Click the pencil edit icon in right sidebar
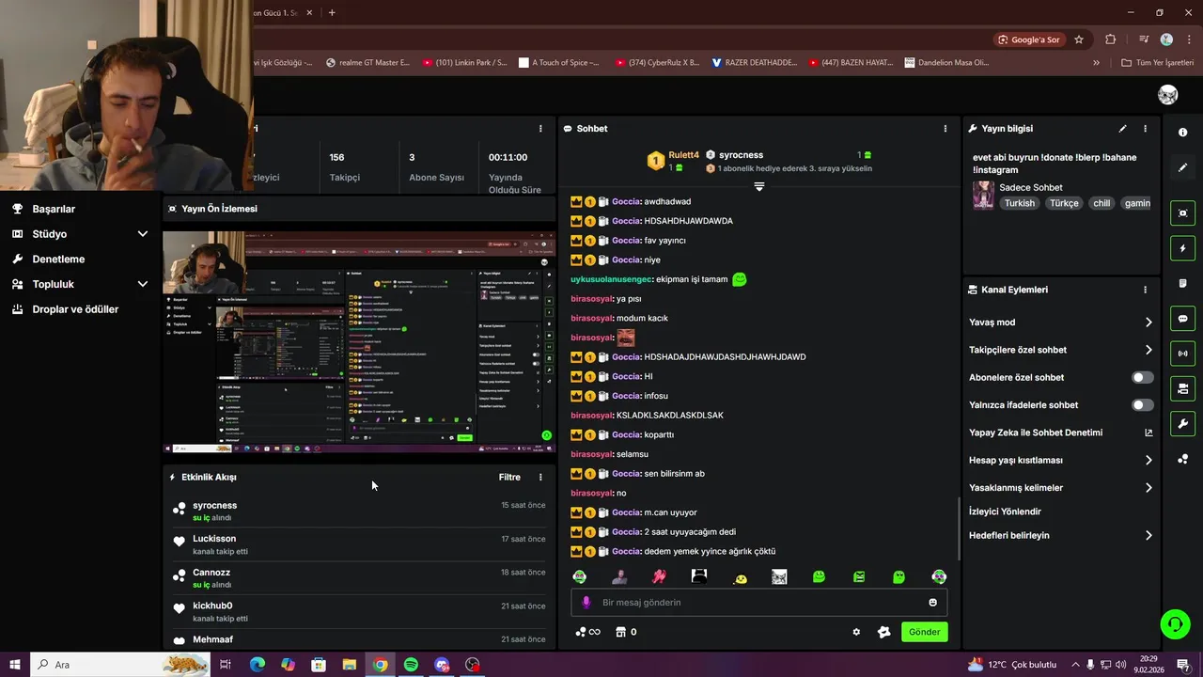The image size is (1203, 677). click(x=1182, y=167)
